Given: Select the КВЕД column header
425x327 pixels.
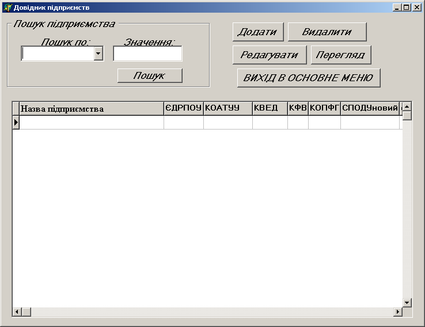Looking at the screenshot, I should pyautogui.click(x=270, y=109).
